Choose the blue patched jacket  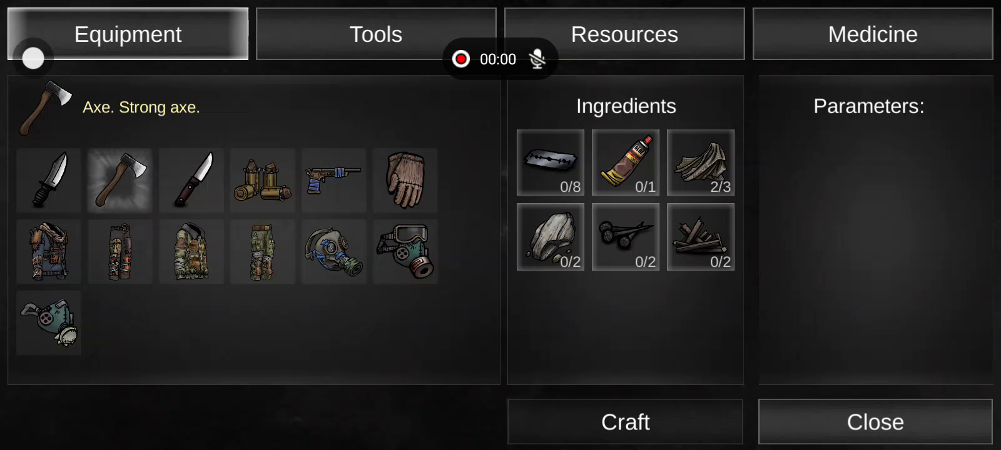pos(49,251)
